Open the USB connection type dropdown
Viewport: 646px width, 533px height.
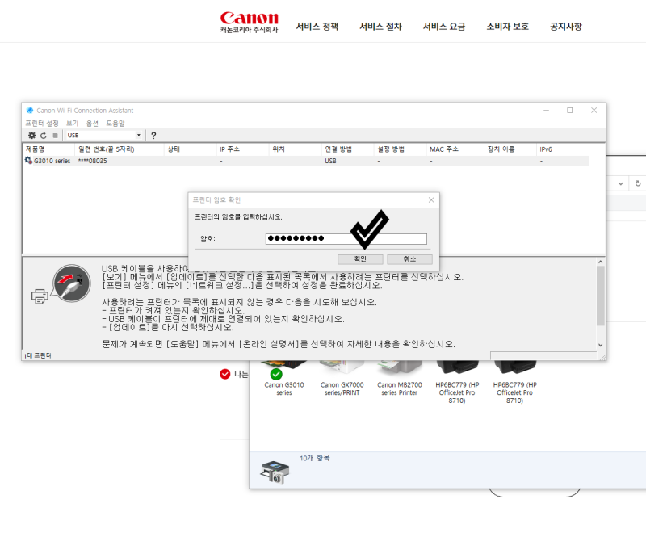coord(141,135)
